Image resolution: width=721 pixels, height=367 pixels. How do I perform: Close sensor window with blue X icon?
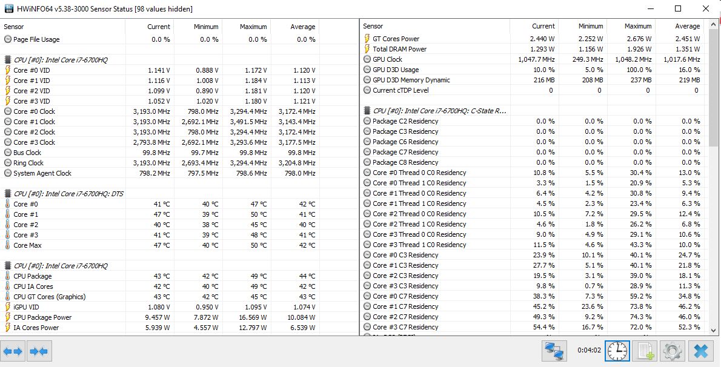(x=701, y=352)
